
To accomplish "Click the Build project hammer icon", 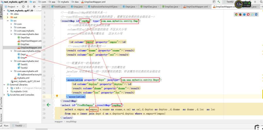I will (x=218, y=2).
